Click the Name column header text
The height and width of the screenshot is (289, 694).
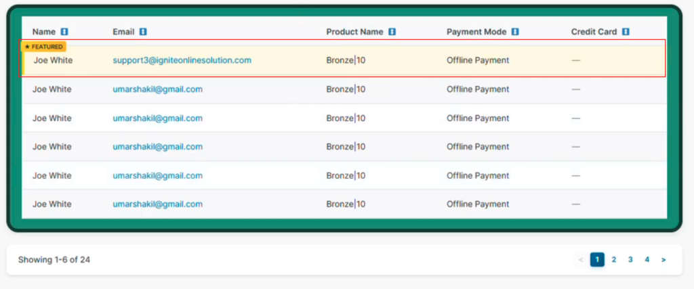[x=44, y=32]
